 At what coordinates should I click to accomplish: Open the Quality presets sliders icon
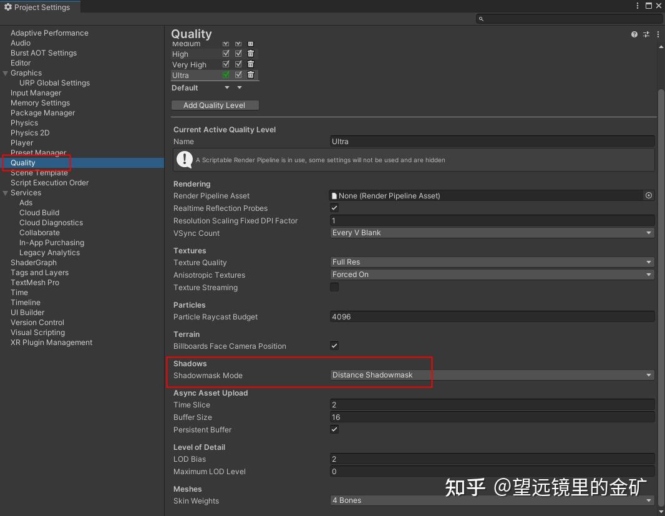click(646, 34)
